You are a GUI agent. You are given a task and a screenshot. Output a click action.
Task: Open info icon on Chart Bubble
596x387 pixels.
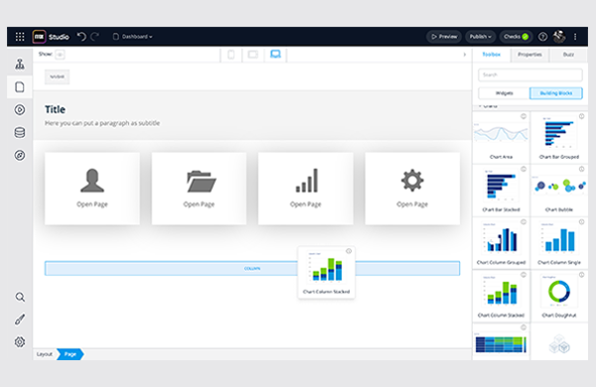point(581,169)
